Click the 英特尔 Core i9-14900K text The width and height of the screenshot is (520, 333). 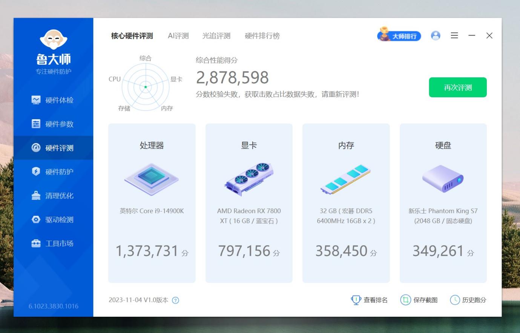point(152,211)
